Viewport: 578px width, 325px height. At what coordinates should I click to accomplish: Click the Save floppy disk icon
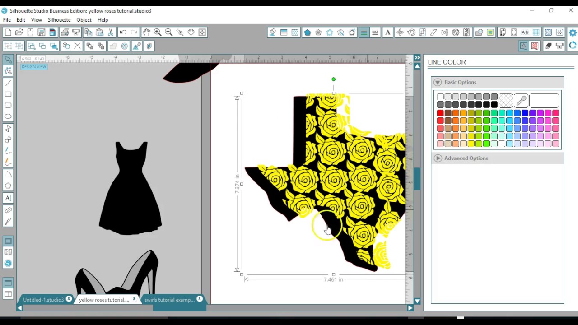coord(41,32)
